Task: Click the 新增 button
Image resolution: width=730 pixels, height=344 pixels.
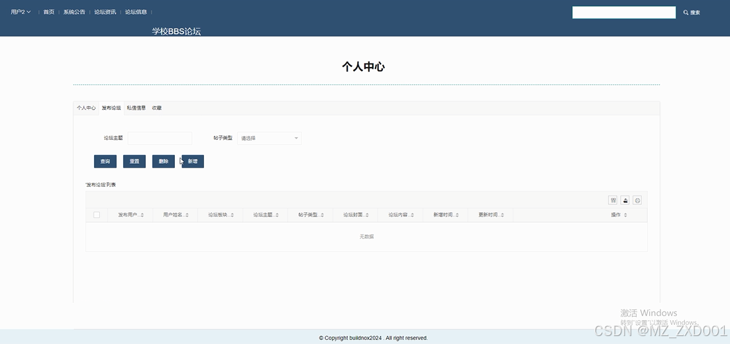Action: [193, 161]
